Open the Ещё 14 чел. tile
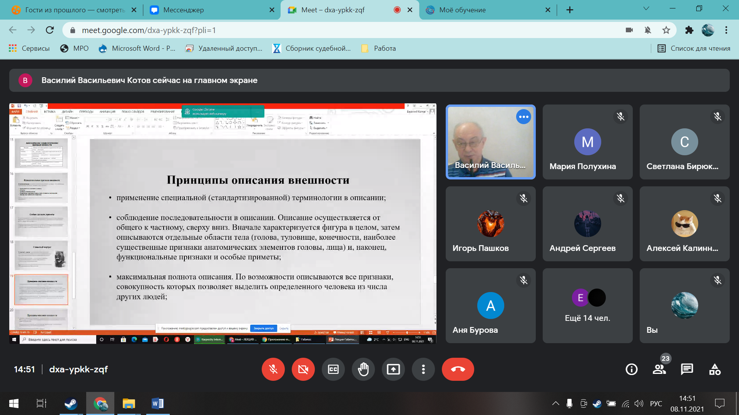Screen dimensions: 739x415 coord(588,305)
